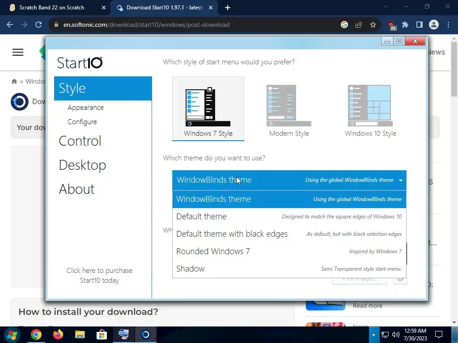This screenshot has width=458, height=343.
Task: Close the Start10 configuration window
Action: (x=415, y=42)
